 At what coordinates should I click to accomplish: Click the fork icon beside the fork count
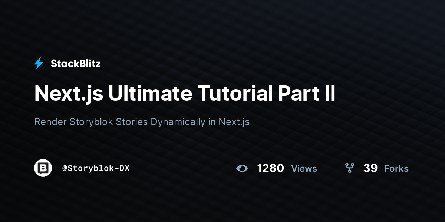click(349, 168)
